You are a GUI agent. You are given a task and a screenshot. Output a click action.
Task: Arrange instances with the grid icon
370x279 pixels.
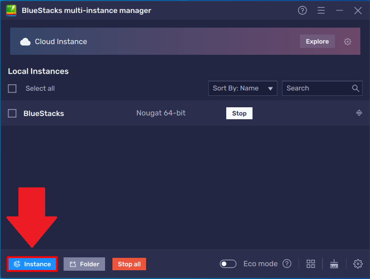pyautogui.click(x=311, y=264)
